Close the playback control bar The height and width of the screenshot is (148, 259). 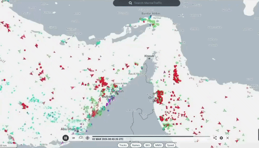(228, 138)
